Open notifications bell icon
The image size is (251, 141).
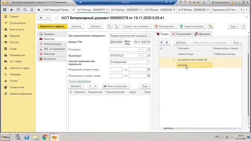click(32, 10)
